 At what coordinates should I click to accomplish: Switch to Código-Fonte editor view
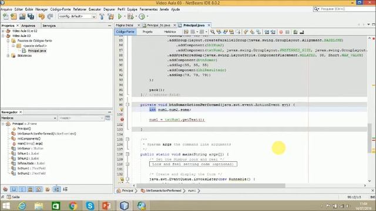[125, 32]
